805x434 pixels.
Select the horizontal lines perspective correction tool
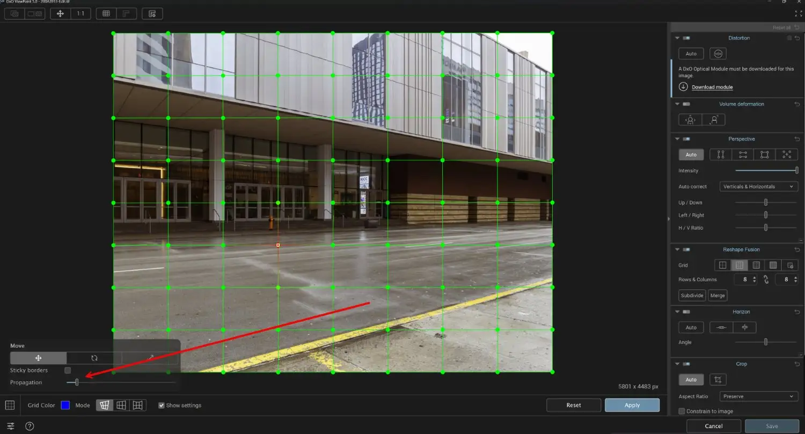point(742,155)
